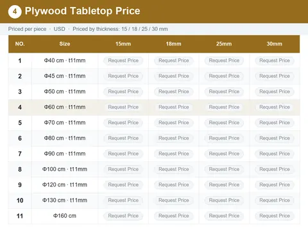Request 25mm price for Φ60 cm tabletop
The image size is (308, 232).
(224, 107)
